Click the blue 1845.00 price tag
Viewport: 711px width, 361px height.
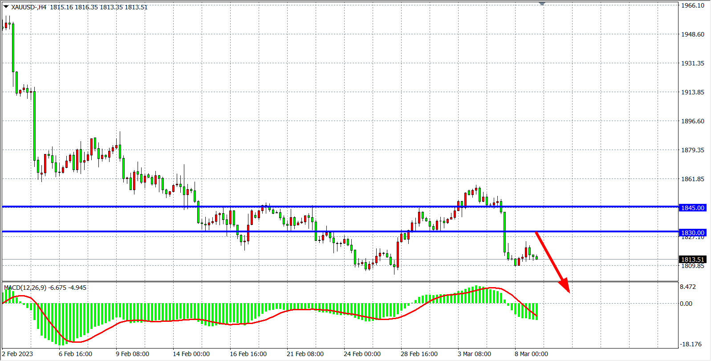pos(692,208)
